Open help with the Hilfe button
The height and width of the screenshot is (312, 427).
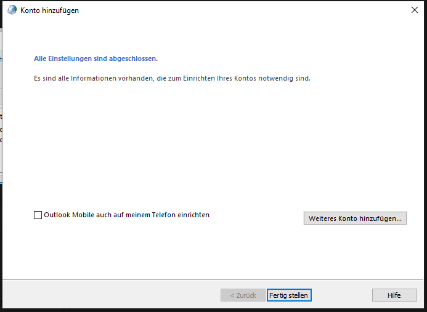[x=394, y=295]
